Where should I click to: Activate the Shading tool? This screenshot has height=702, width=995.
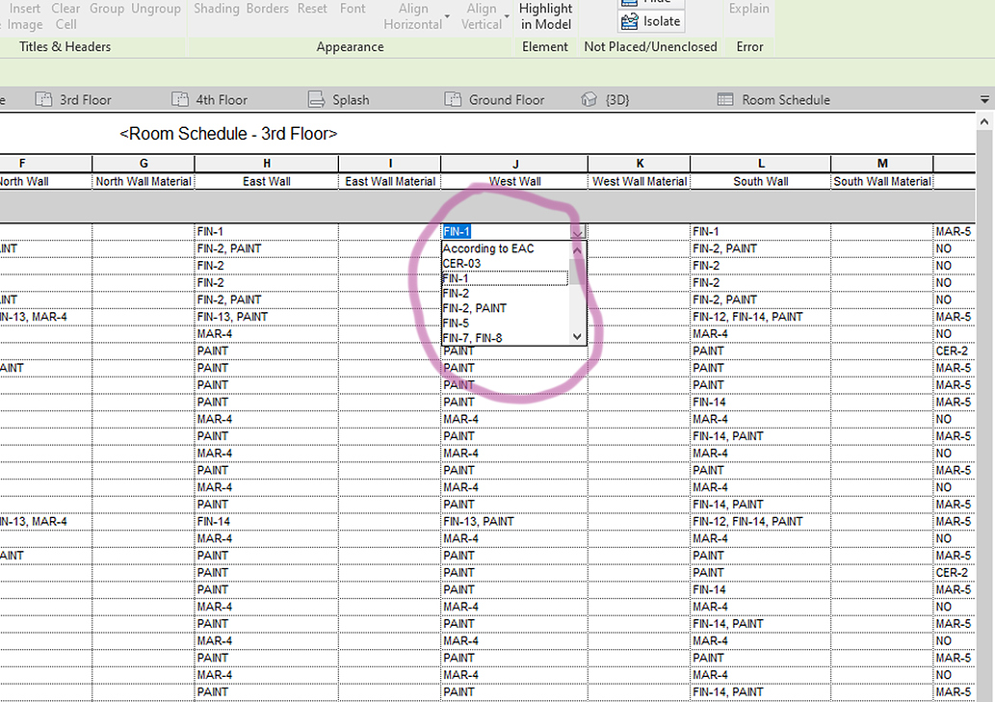click(215, 9)
